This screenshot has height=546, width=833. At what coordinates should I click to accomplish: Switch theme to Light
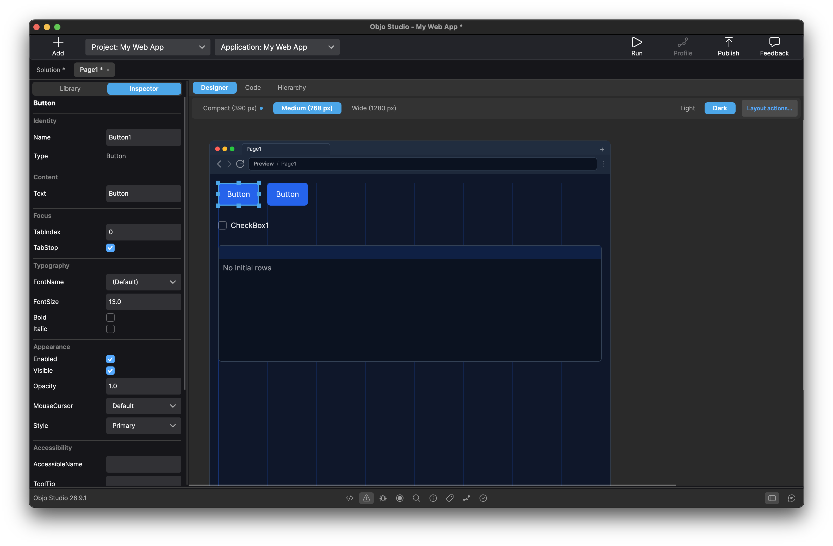coord(687,108)
